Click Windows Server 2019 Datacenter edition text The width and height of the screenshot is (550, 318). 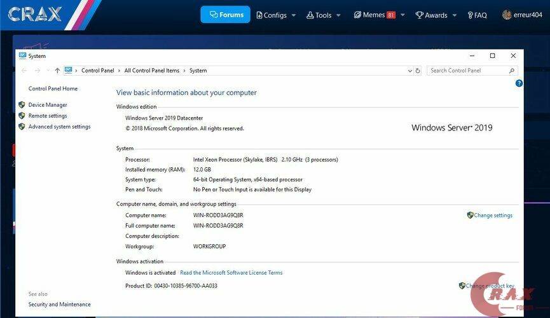pyautogui.click(x=164, y=118)
